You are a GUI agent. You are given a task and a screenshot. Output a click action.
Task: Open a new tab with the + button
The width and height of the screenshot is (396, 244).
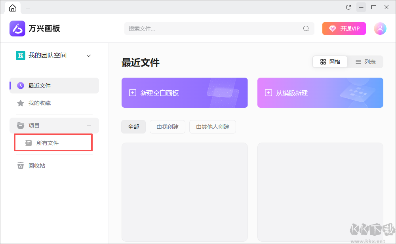coord(28,8)
